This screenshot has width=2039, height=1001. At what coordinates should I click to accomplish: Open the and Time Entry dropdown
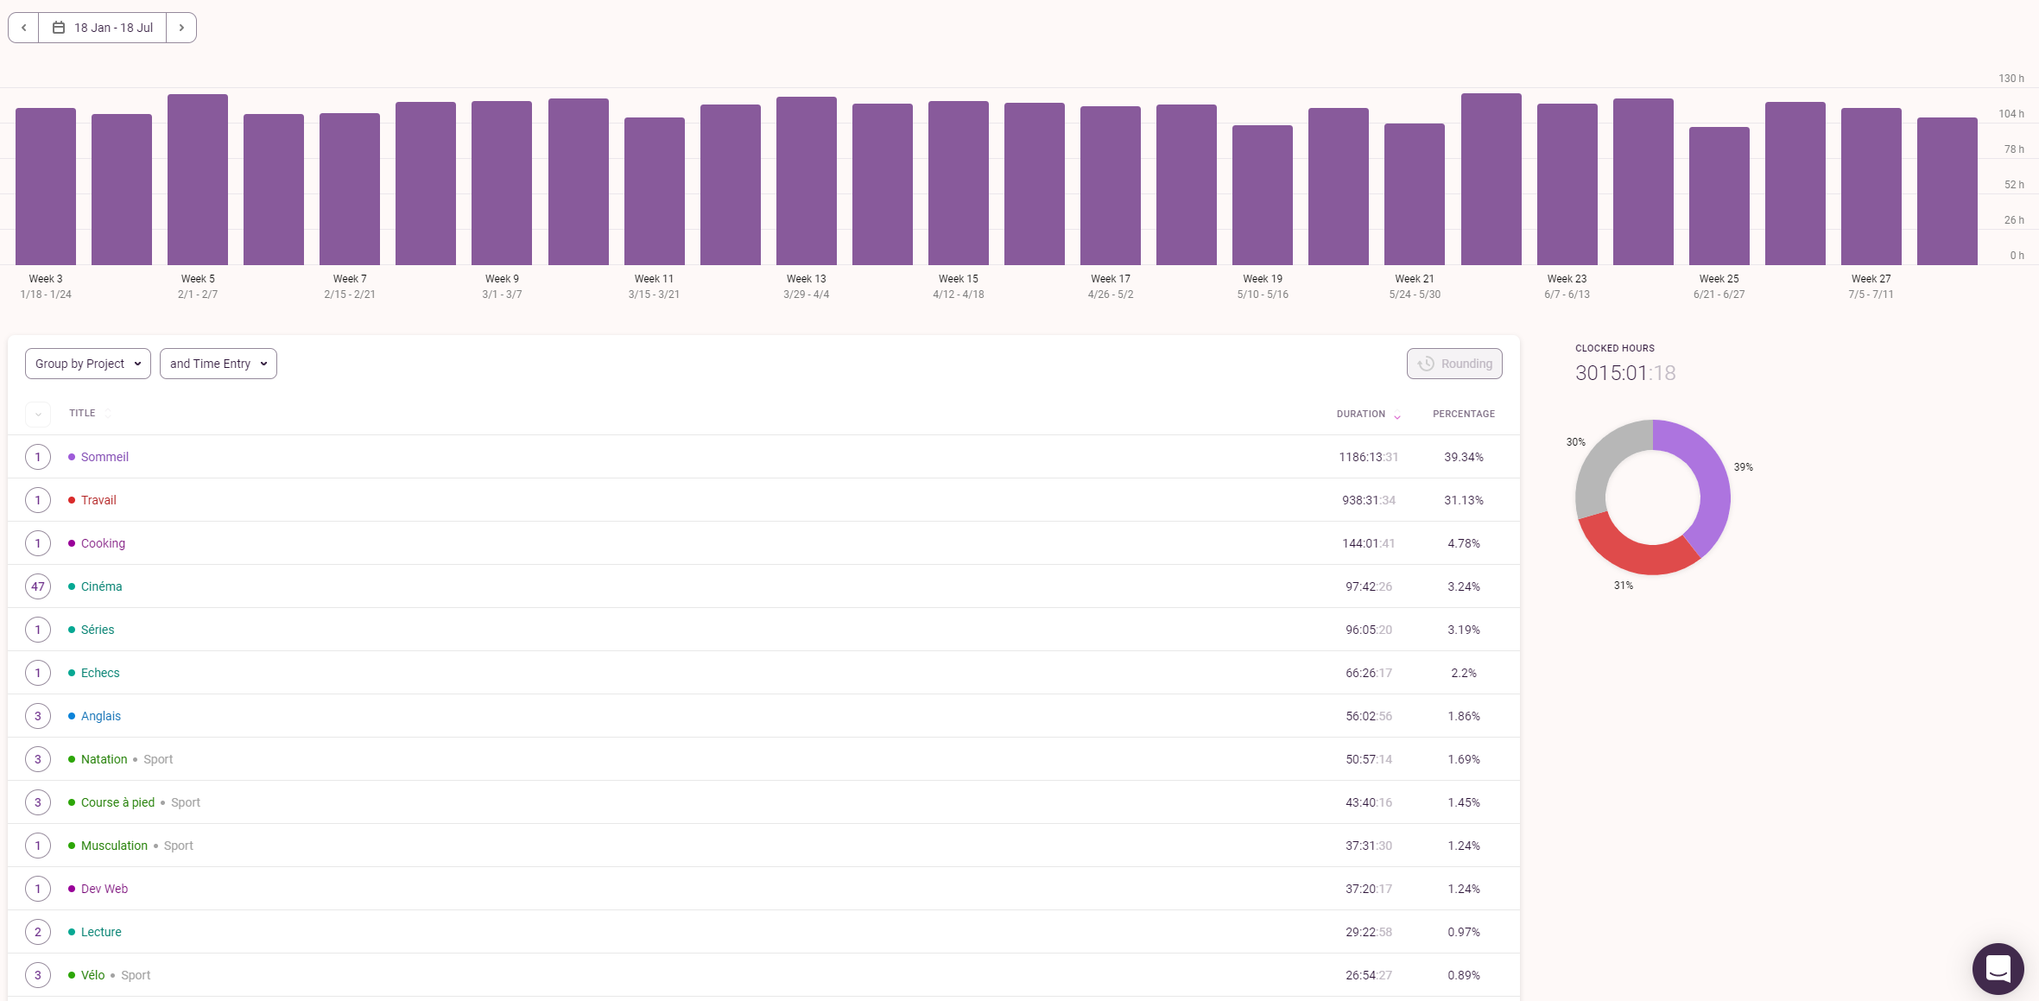tap(218, 364)
